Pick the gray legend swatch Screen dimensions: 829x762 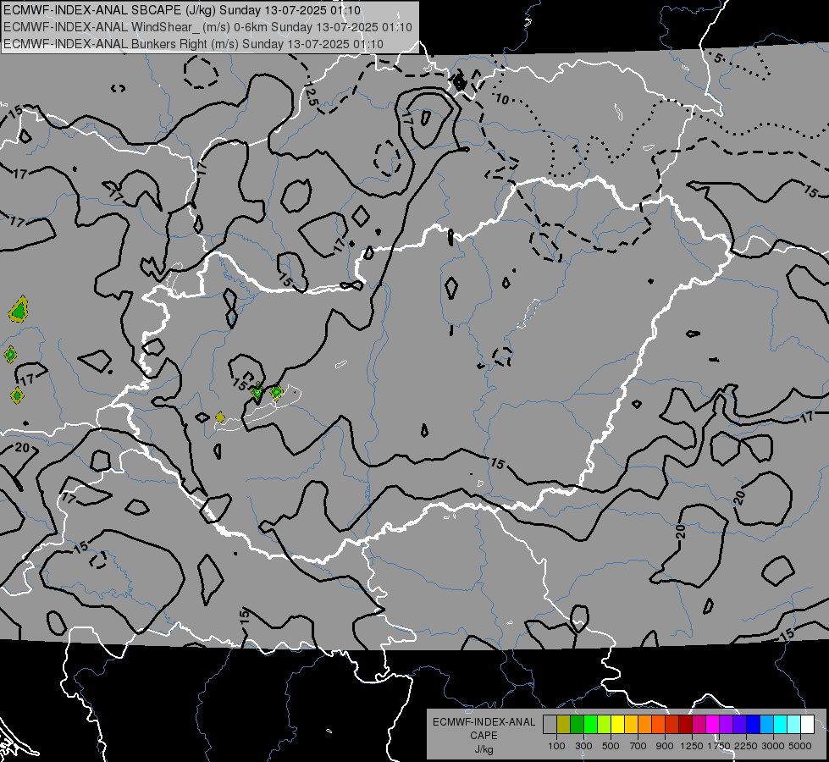(x=550, y=725)
